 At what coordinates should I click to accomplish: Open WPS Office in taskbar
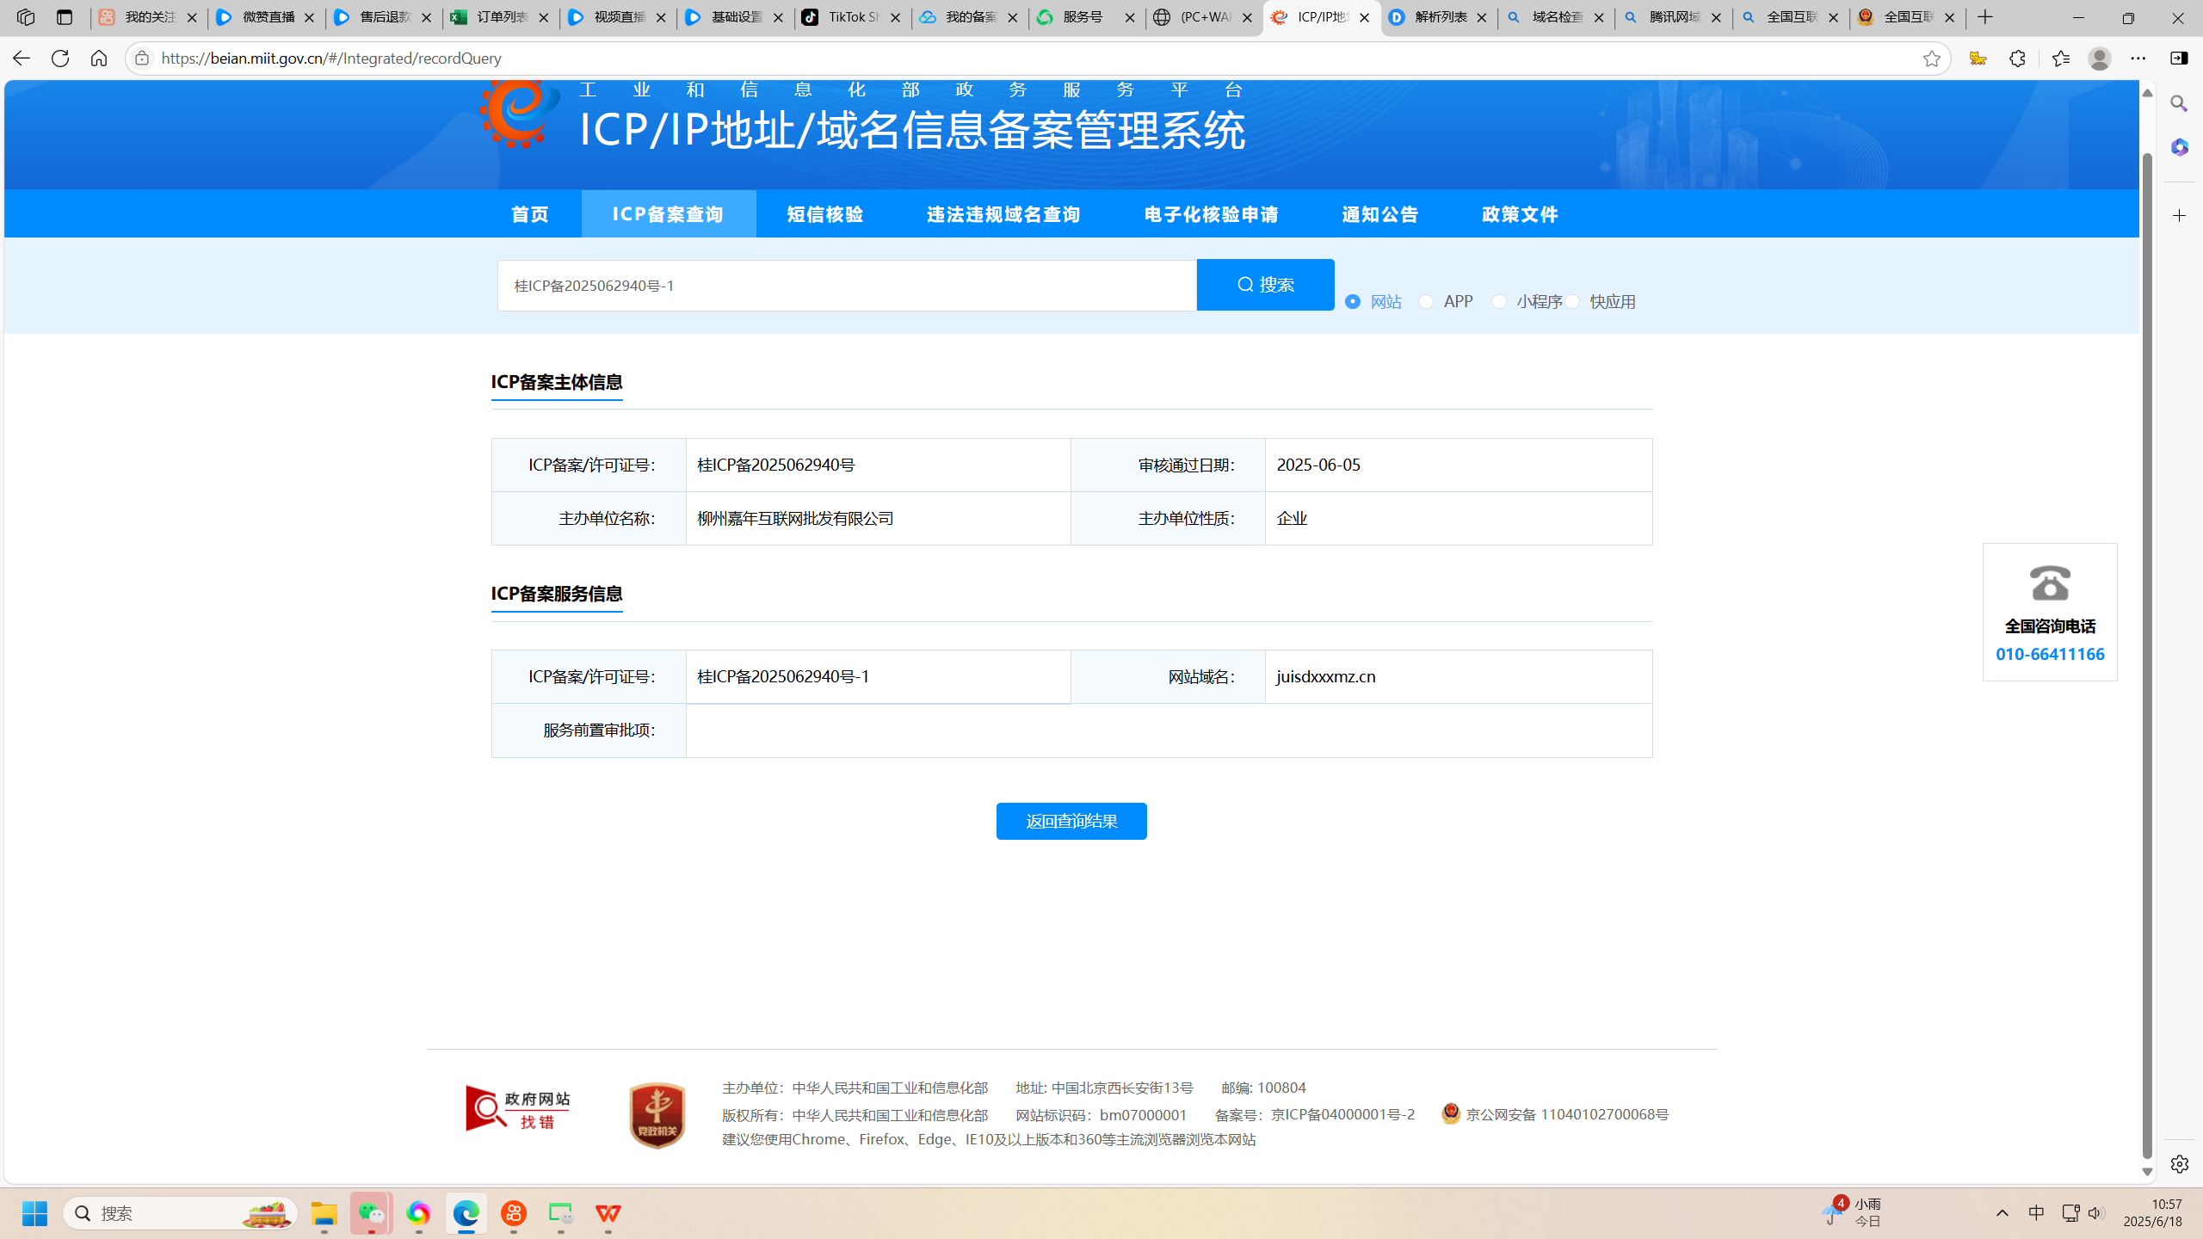[x=608, y=1213]
